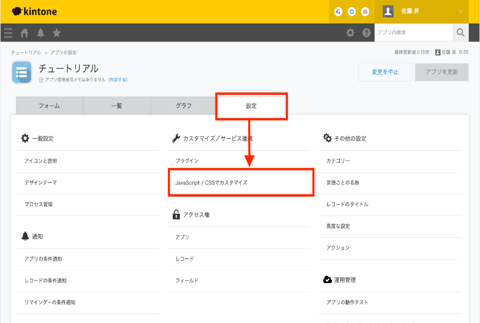
Task: Open the Google service shortcut icon
Action: 338,11
